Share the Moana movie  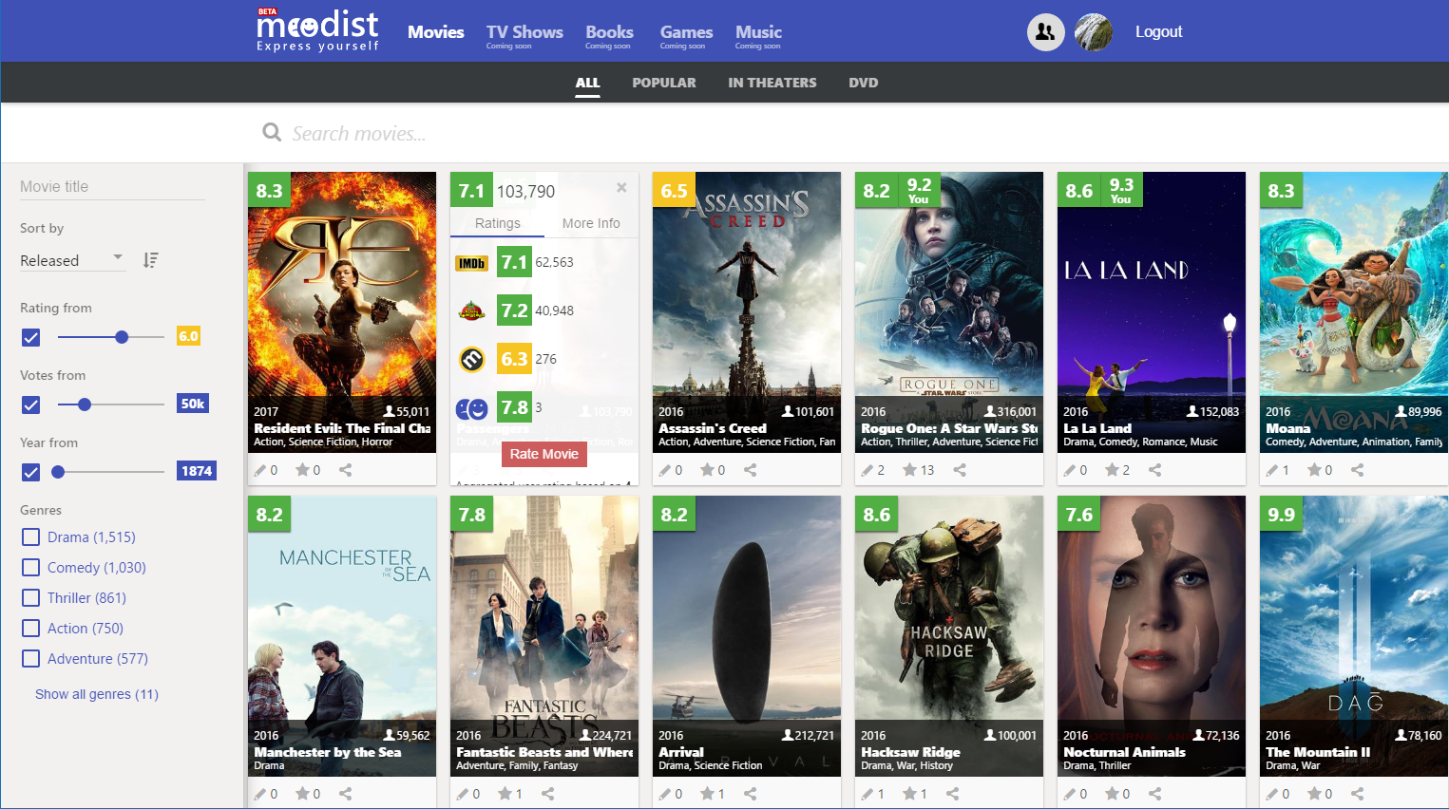(1358, 470)
